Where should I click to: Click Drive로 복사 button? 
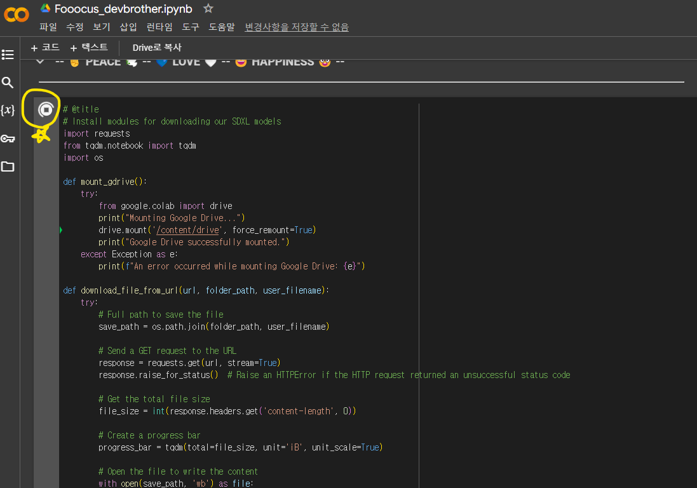pyautogui.click(x=157, y=48)
